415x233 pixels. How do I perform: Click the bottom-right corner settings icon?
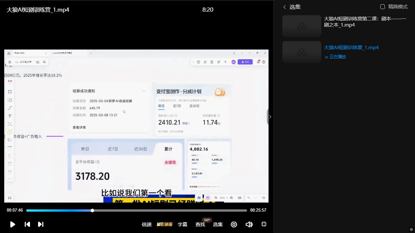411,229
